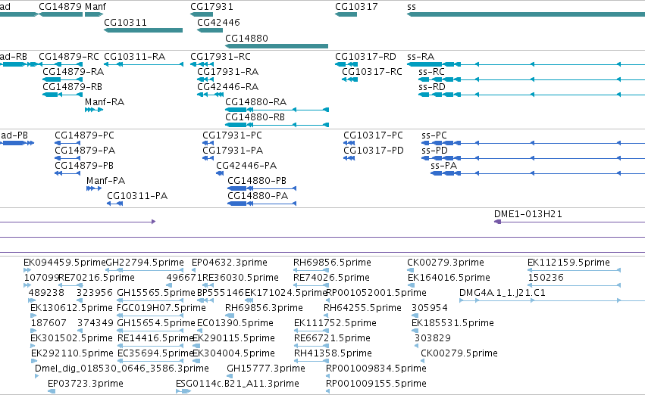This screenshot has width=645, height=395.
Task: Open the CG42446 gene label
Action: coord(218,22)
